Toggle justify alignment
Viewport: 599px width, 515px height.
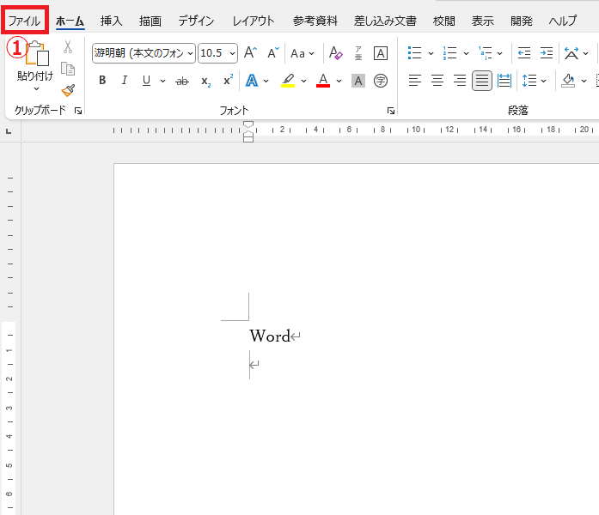point(482,81)
